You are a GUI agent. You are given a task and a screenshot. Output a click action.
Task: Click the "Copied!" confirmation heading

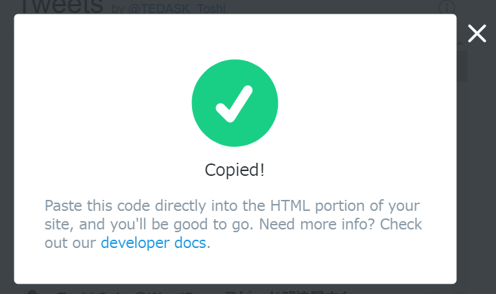(x=235, y=170)
